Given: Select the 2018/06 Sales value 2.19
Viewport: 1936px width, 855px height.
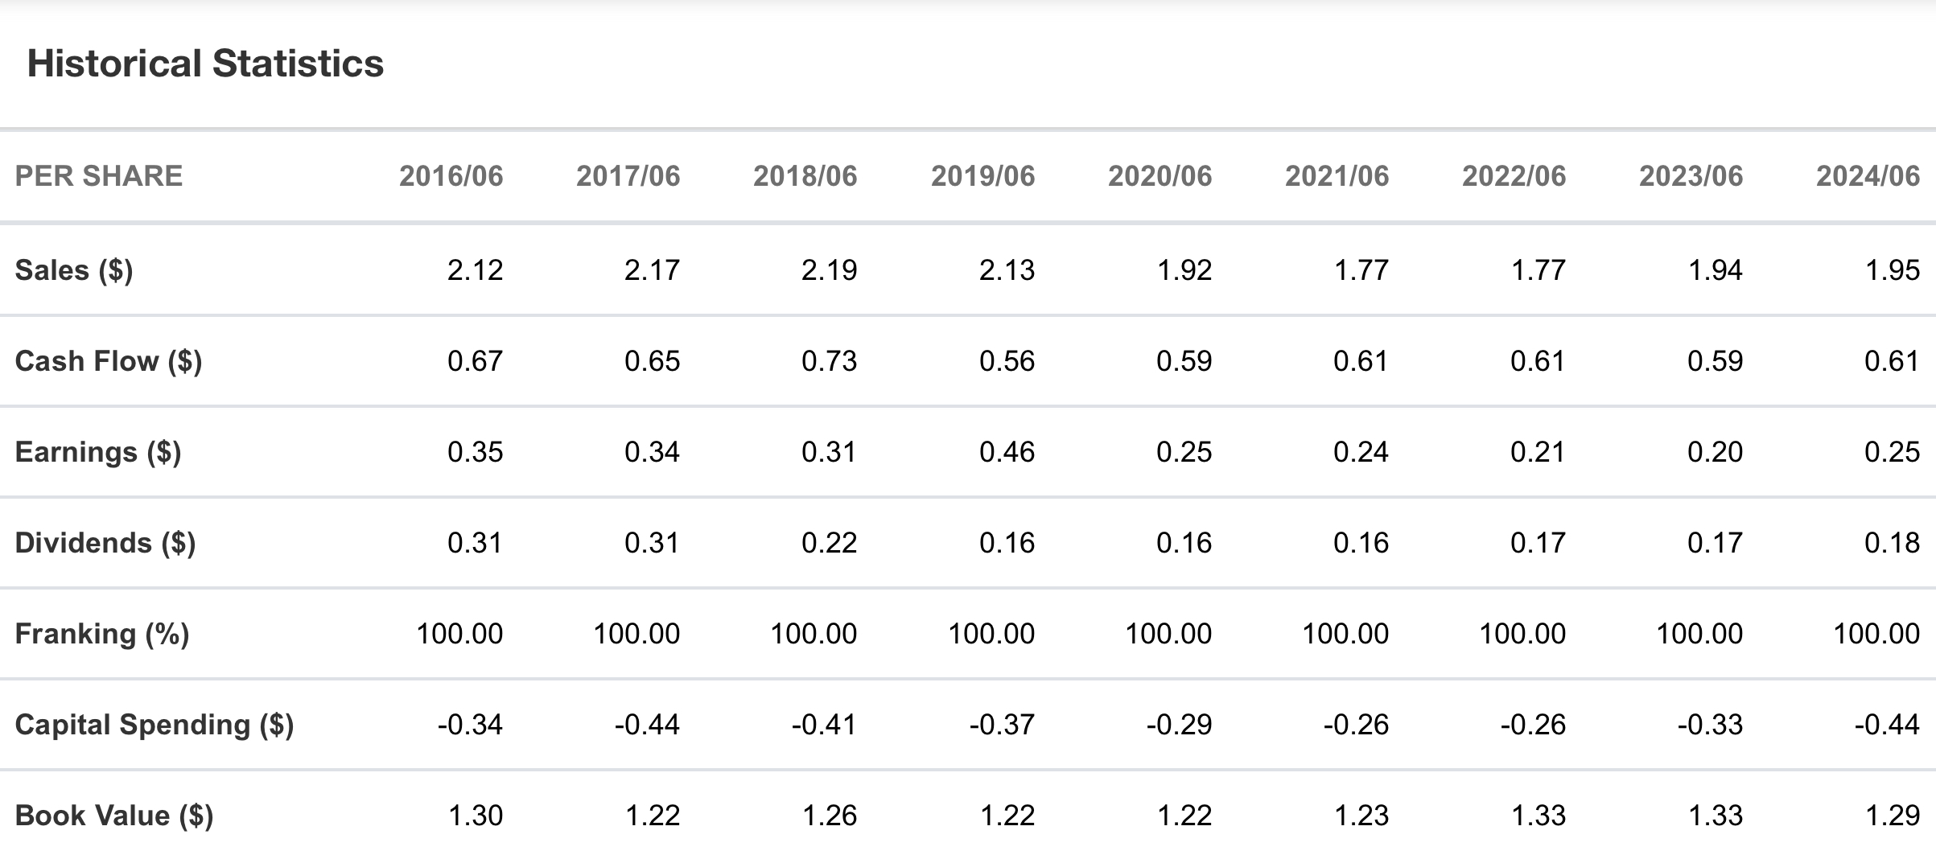Looking at the screenshot, I should click(829, 270).
